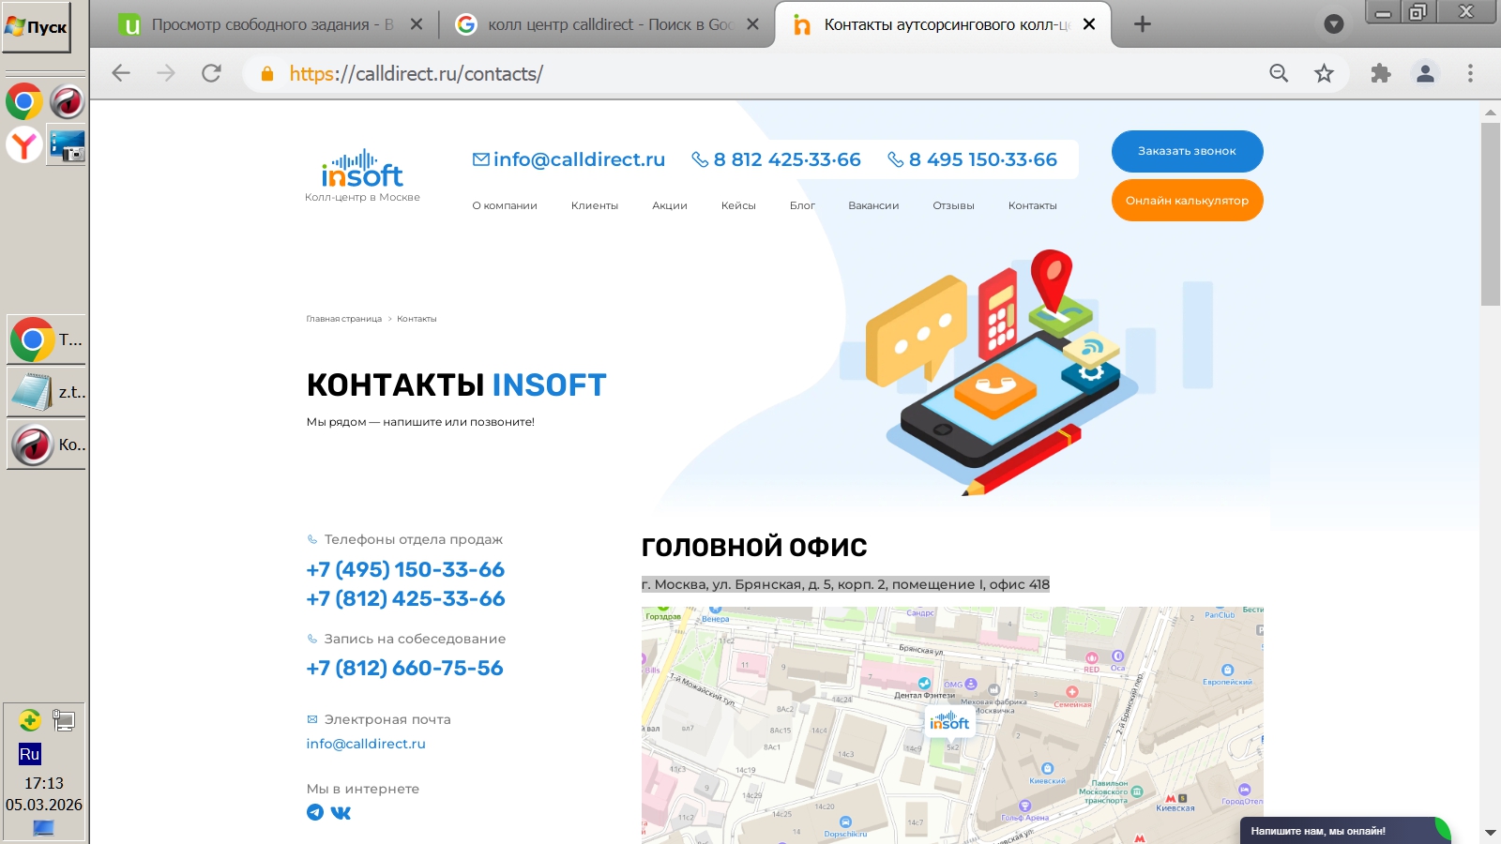Click the office address text line

(845, 584)
